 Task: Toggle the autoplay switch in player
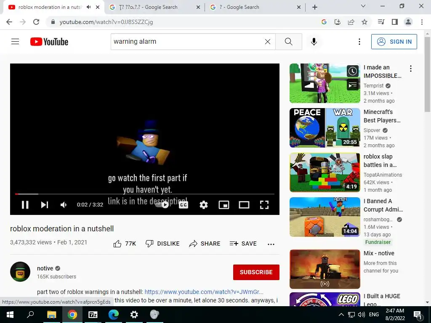162,205
